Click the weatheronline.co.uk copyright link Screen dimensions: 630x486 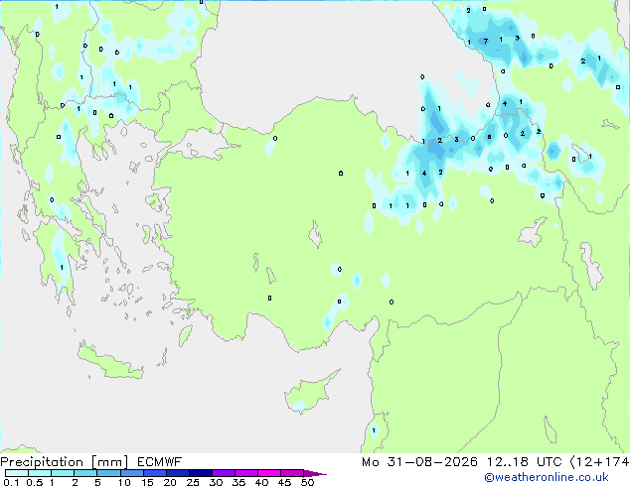pos(547,477)
